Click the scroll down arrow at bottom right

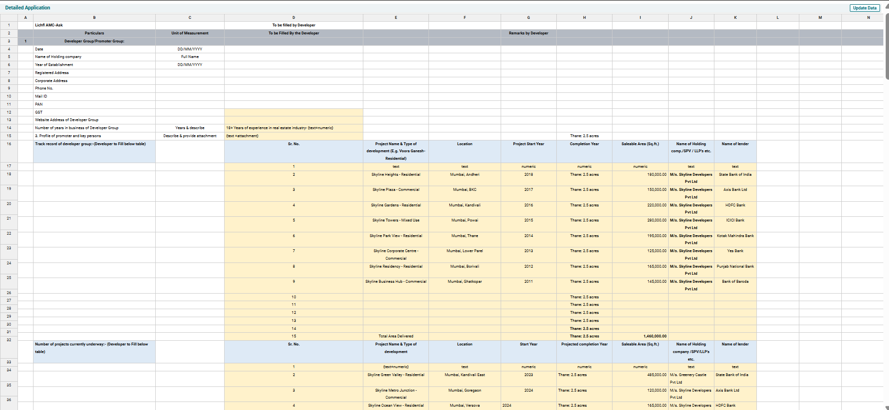coord(886,407)
